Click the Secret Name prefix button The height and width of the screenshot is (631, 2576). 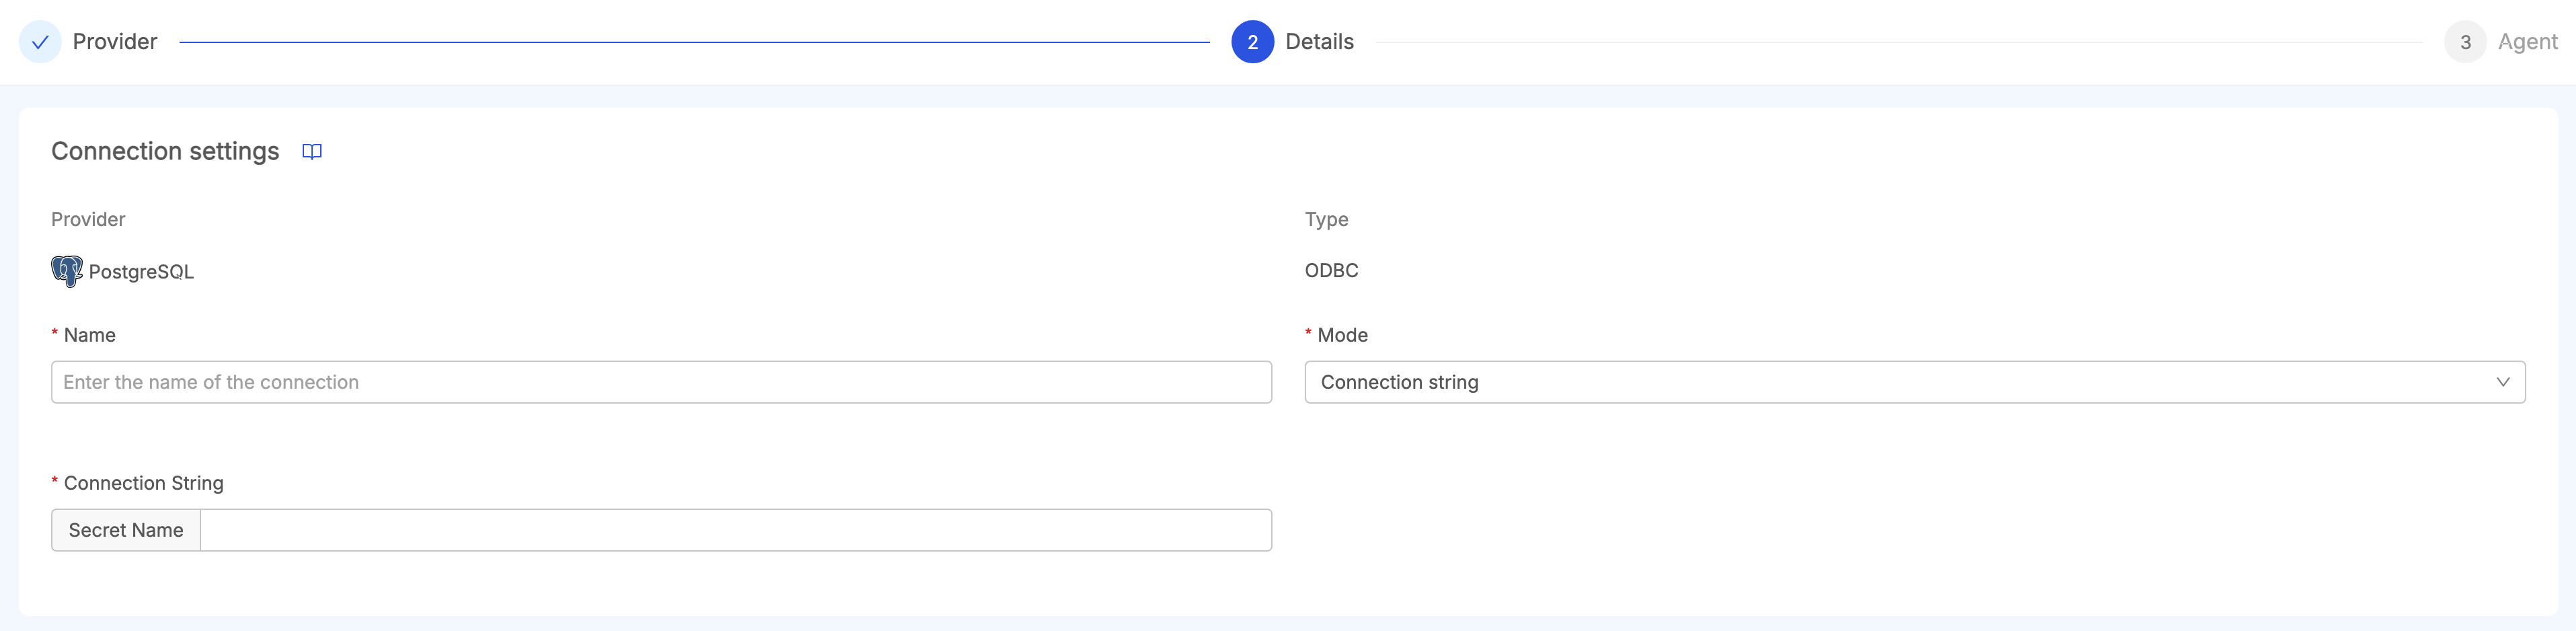125,529
